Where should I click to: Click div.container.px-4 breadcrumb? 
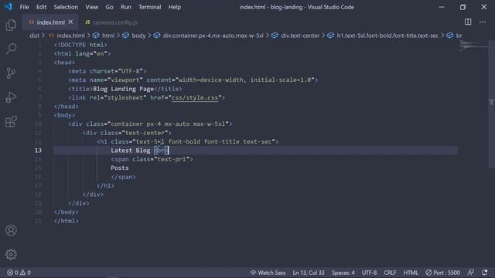click(209, 36)
